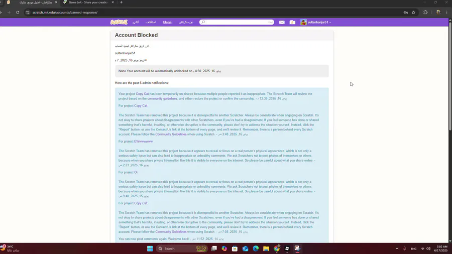This screenshot has width=452, height=254.
Task: Switch the ENG input language
Action: point(413,248)
